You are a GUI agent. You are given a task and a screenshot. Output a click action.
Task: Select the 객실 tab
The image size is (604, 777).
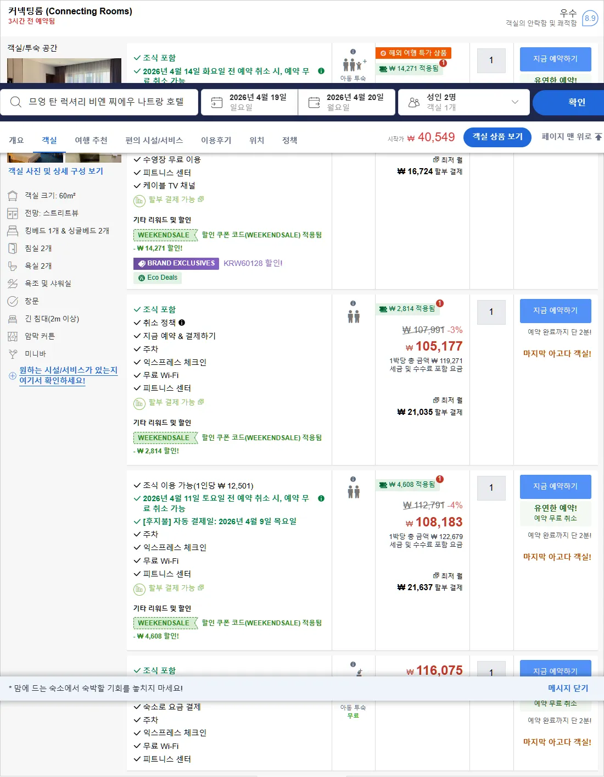[x=49, y=140]
